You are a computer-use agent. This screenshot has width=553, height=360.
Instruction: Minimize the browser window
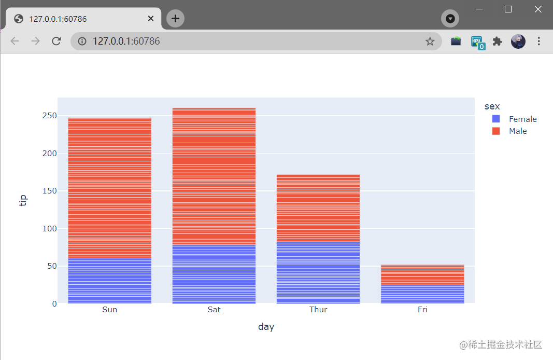click(x=479, y=9)
